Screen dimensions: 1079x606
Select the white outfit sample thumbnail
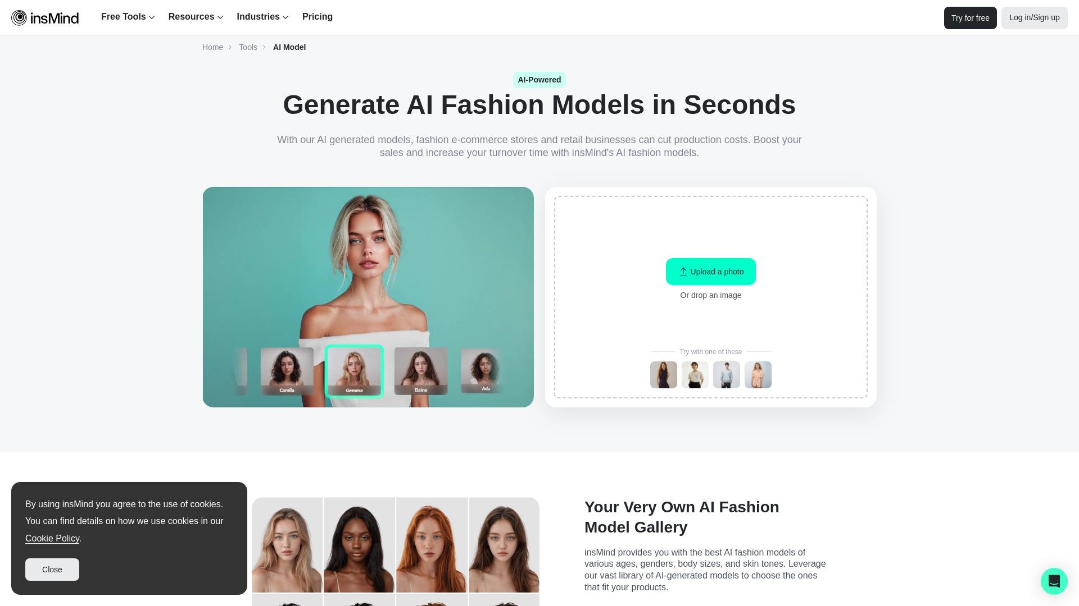(x=695, y=374)
